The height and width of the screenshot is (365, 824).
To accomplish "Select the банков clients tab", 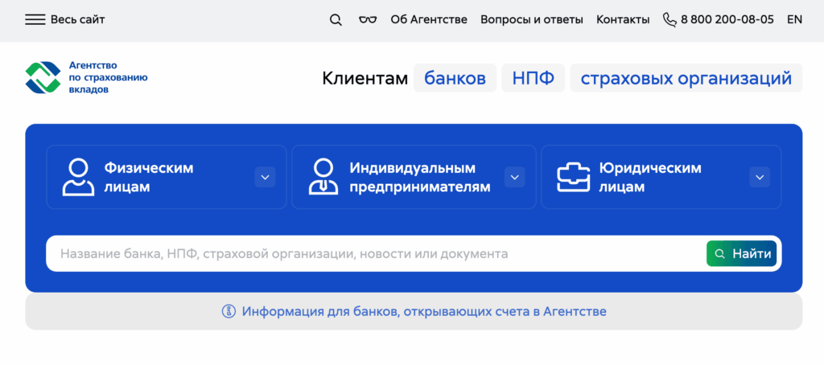I will pos(455,78).
